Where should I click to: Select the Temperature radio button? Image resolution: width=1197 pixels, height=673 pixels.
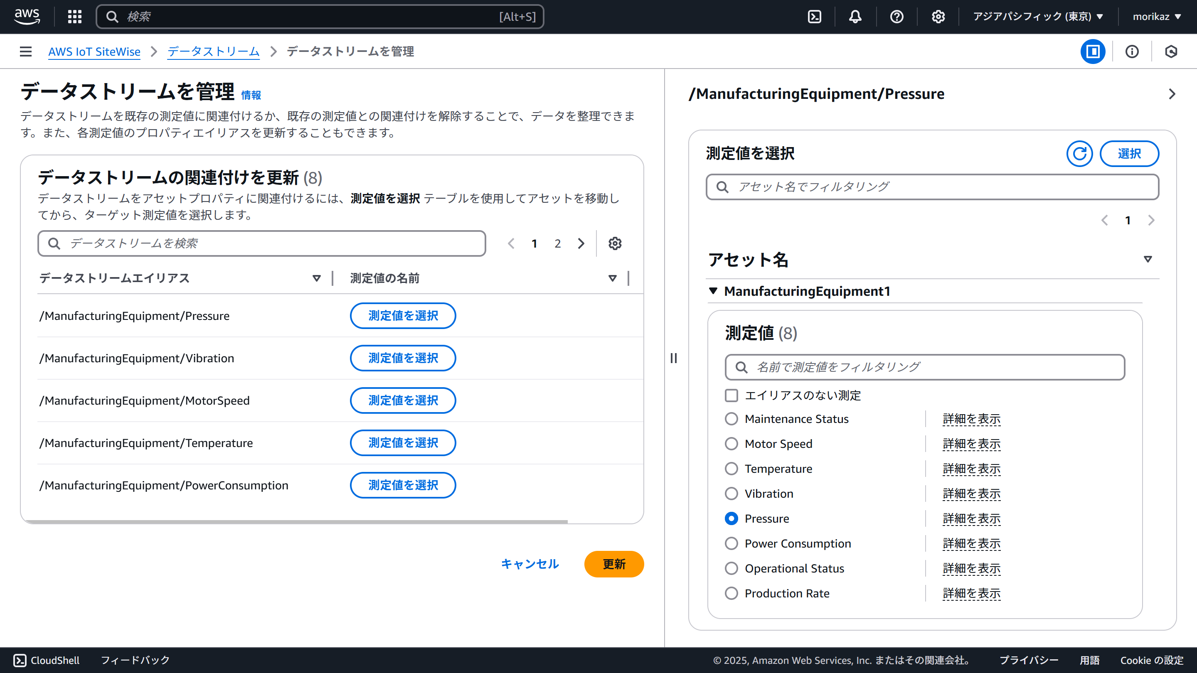(x=731, y=469)
